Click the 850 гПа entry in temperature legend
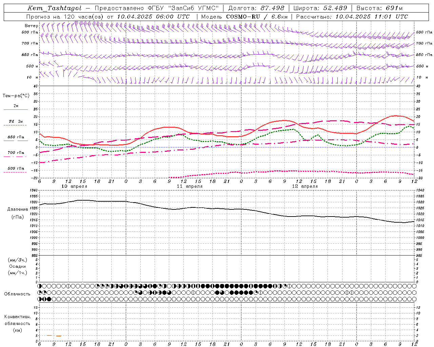The image size is (434, 347). (16, 137)
